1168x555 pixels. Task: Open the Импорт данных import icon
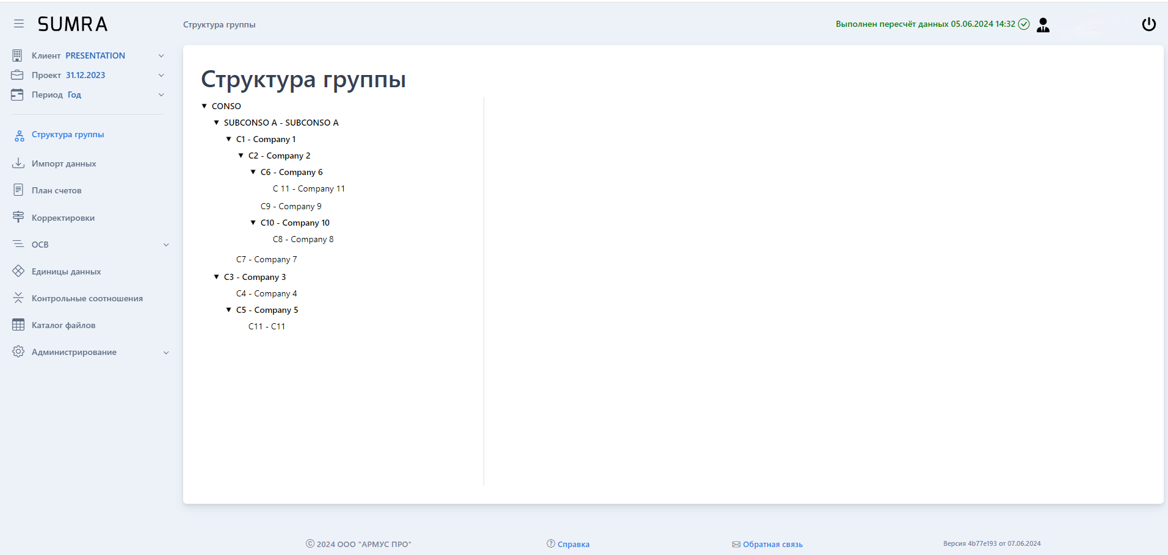pos(18,163)
